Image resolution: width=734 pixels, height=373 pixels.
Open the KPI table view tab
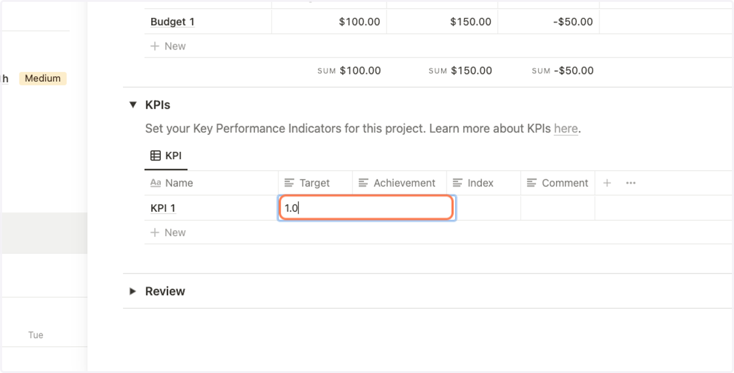(x=166, y=156)
